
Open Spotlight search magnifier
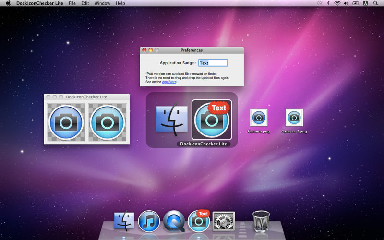pyautogui.click(x=375, y=3)
